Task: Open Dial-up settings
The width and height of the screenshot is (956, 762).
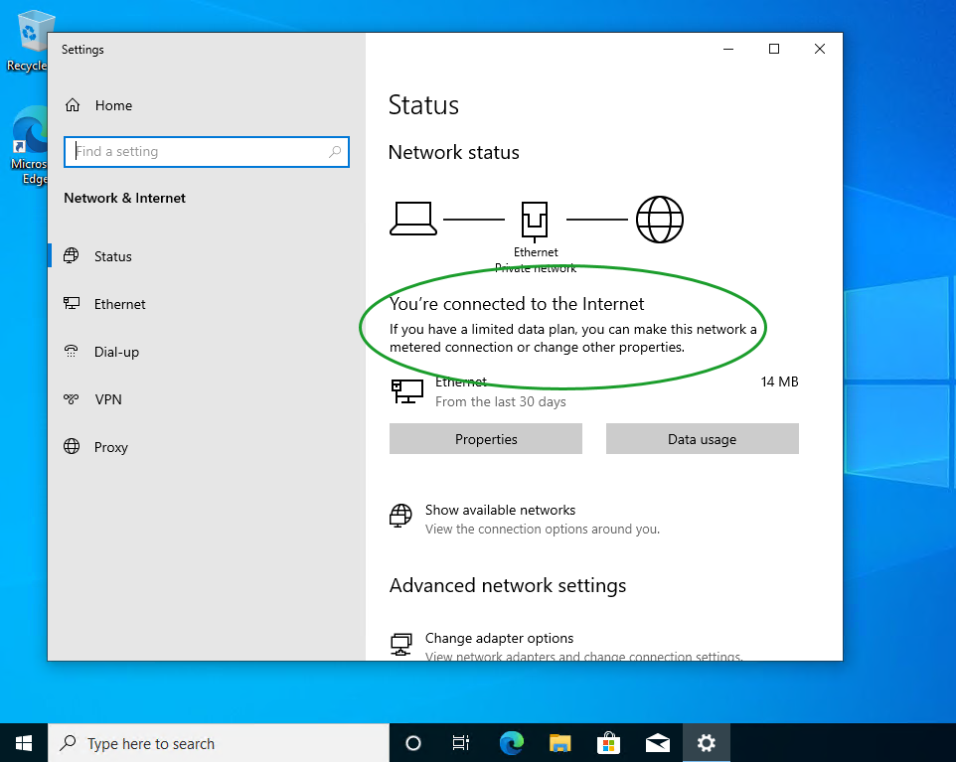Action: 116,352
